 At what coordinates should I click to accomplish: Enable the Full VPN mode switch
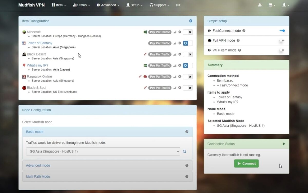(282, 40)
